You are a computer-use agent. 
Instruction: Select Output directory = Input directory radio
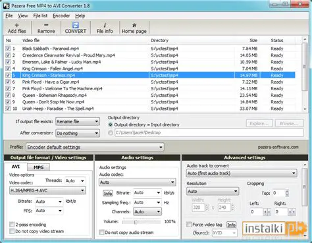point(111,124)
